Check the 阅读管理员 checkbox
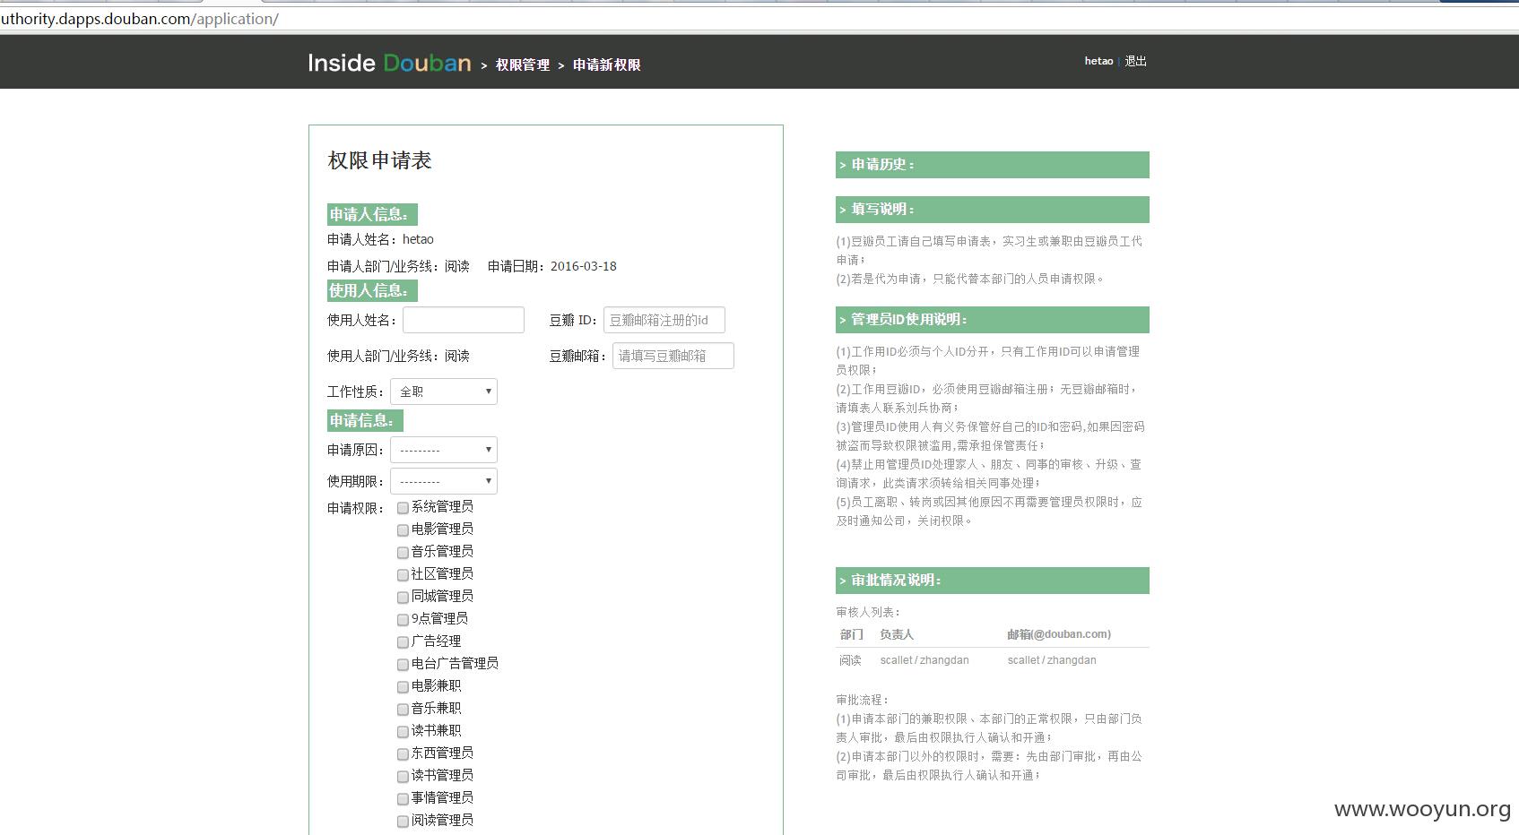Image resolution: width=1519 pixels, height=835 pixels. pyautogui.click(x=403, y=822)
